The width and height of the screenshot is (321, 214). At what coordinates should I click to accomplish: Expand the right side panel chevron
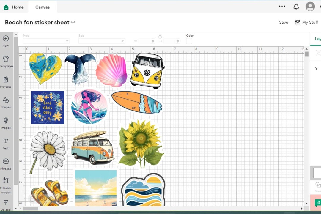(x=316, y=69)
